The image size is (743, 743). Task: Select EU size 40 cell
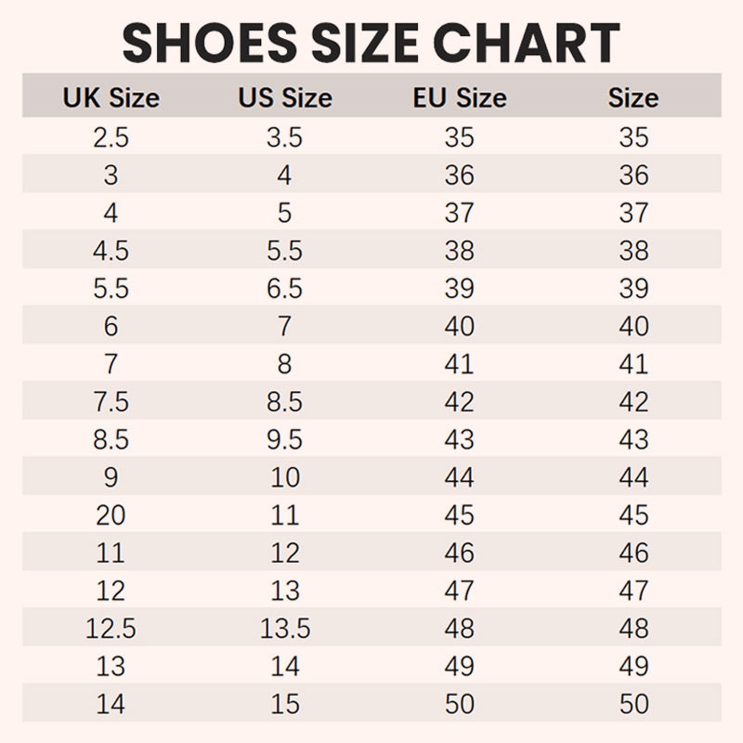click(459, 326)
